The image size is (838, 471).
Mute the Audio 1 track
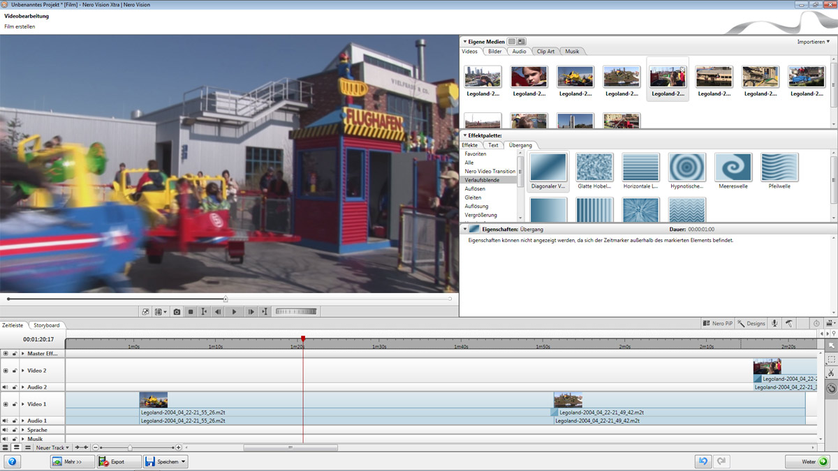coord(6,421)
